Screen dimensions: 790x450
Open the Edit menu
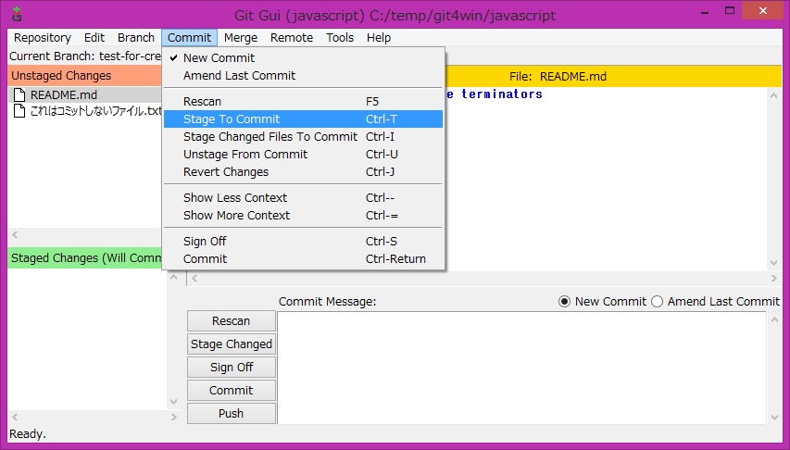[94, 38]
